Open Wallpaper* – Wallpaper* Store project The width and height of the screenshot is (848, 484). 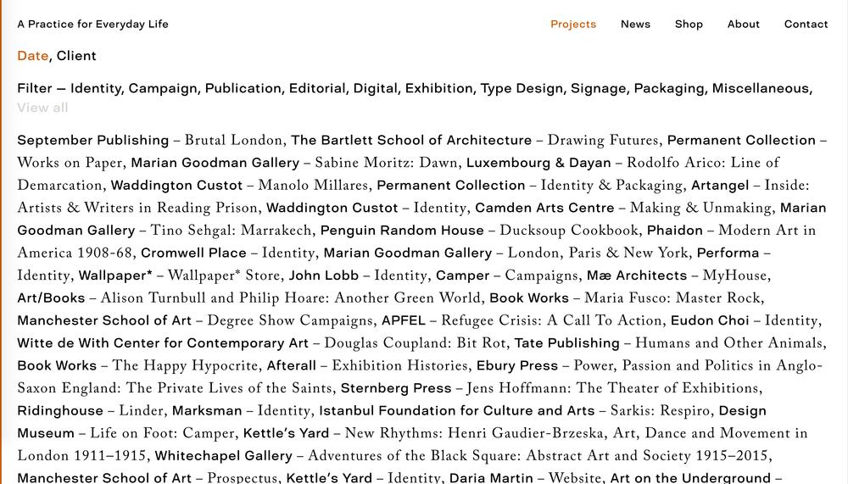pyautogui.click(x=181, y=275)
